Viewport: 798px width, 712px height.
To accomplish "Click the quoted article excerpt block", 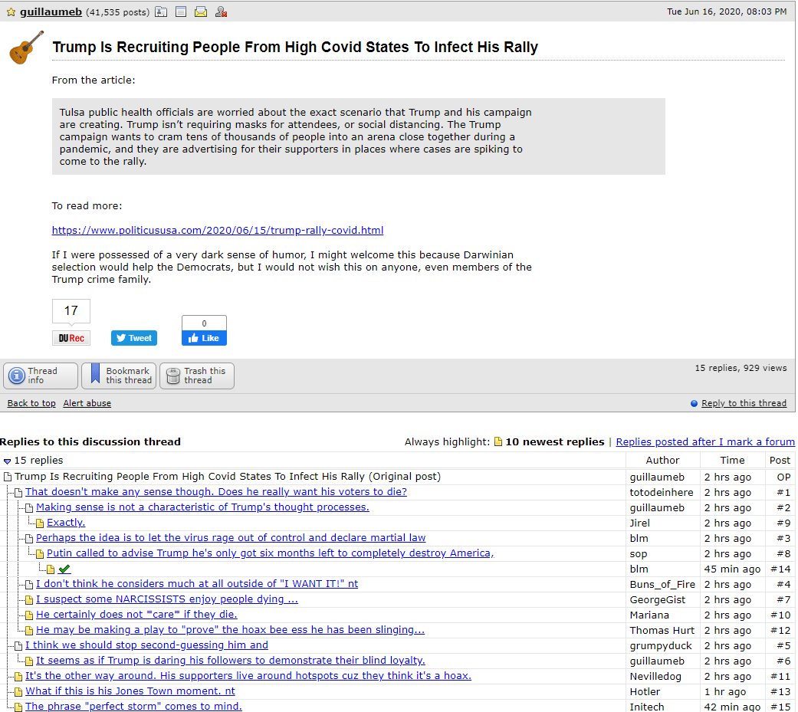I will (x=358, y=136).
